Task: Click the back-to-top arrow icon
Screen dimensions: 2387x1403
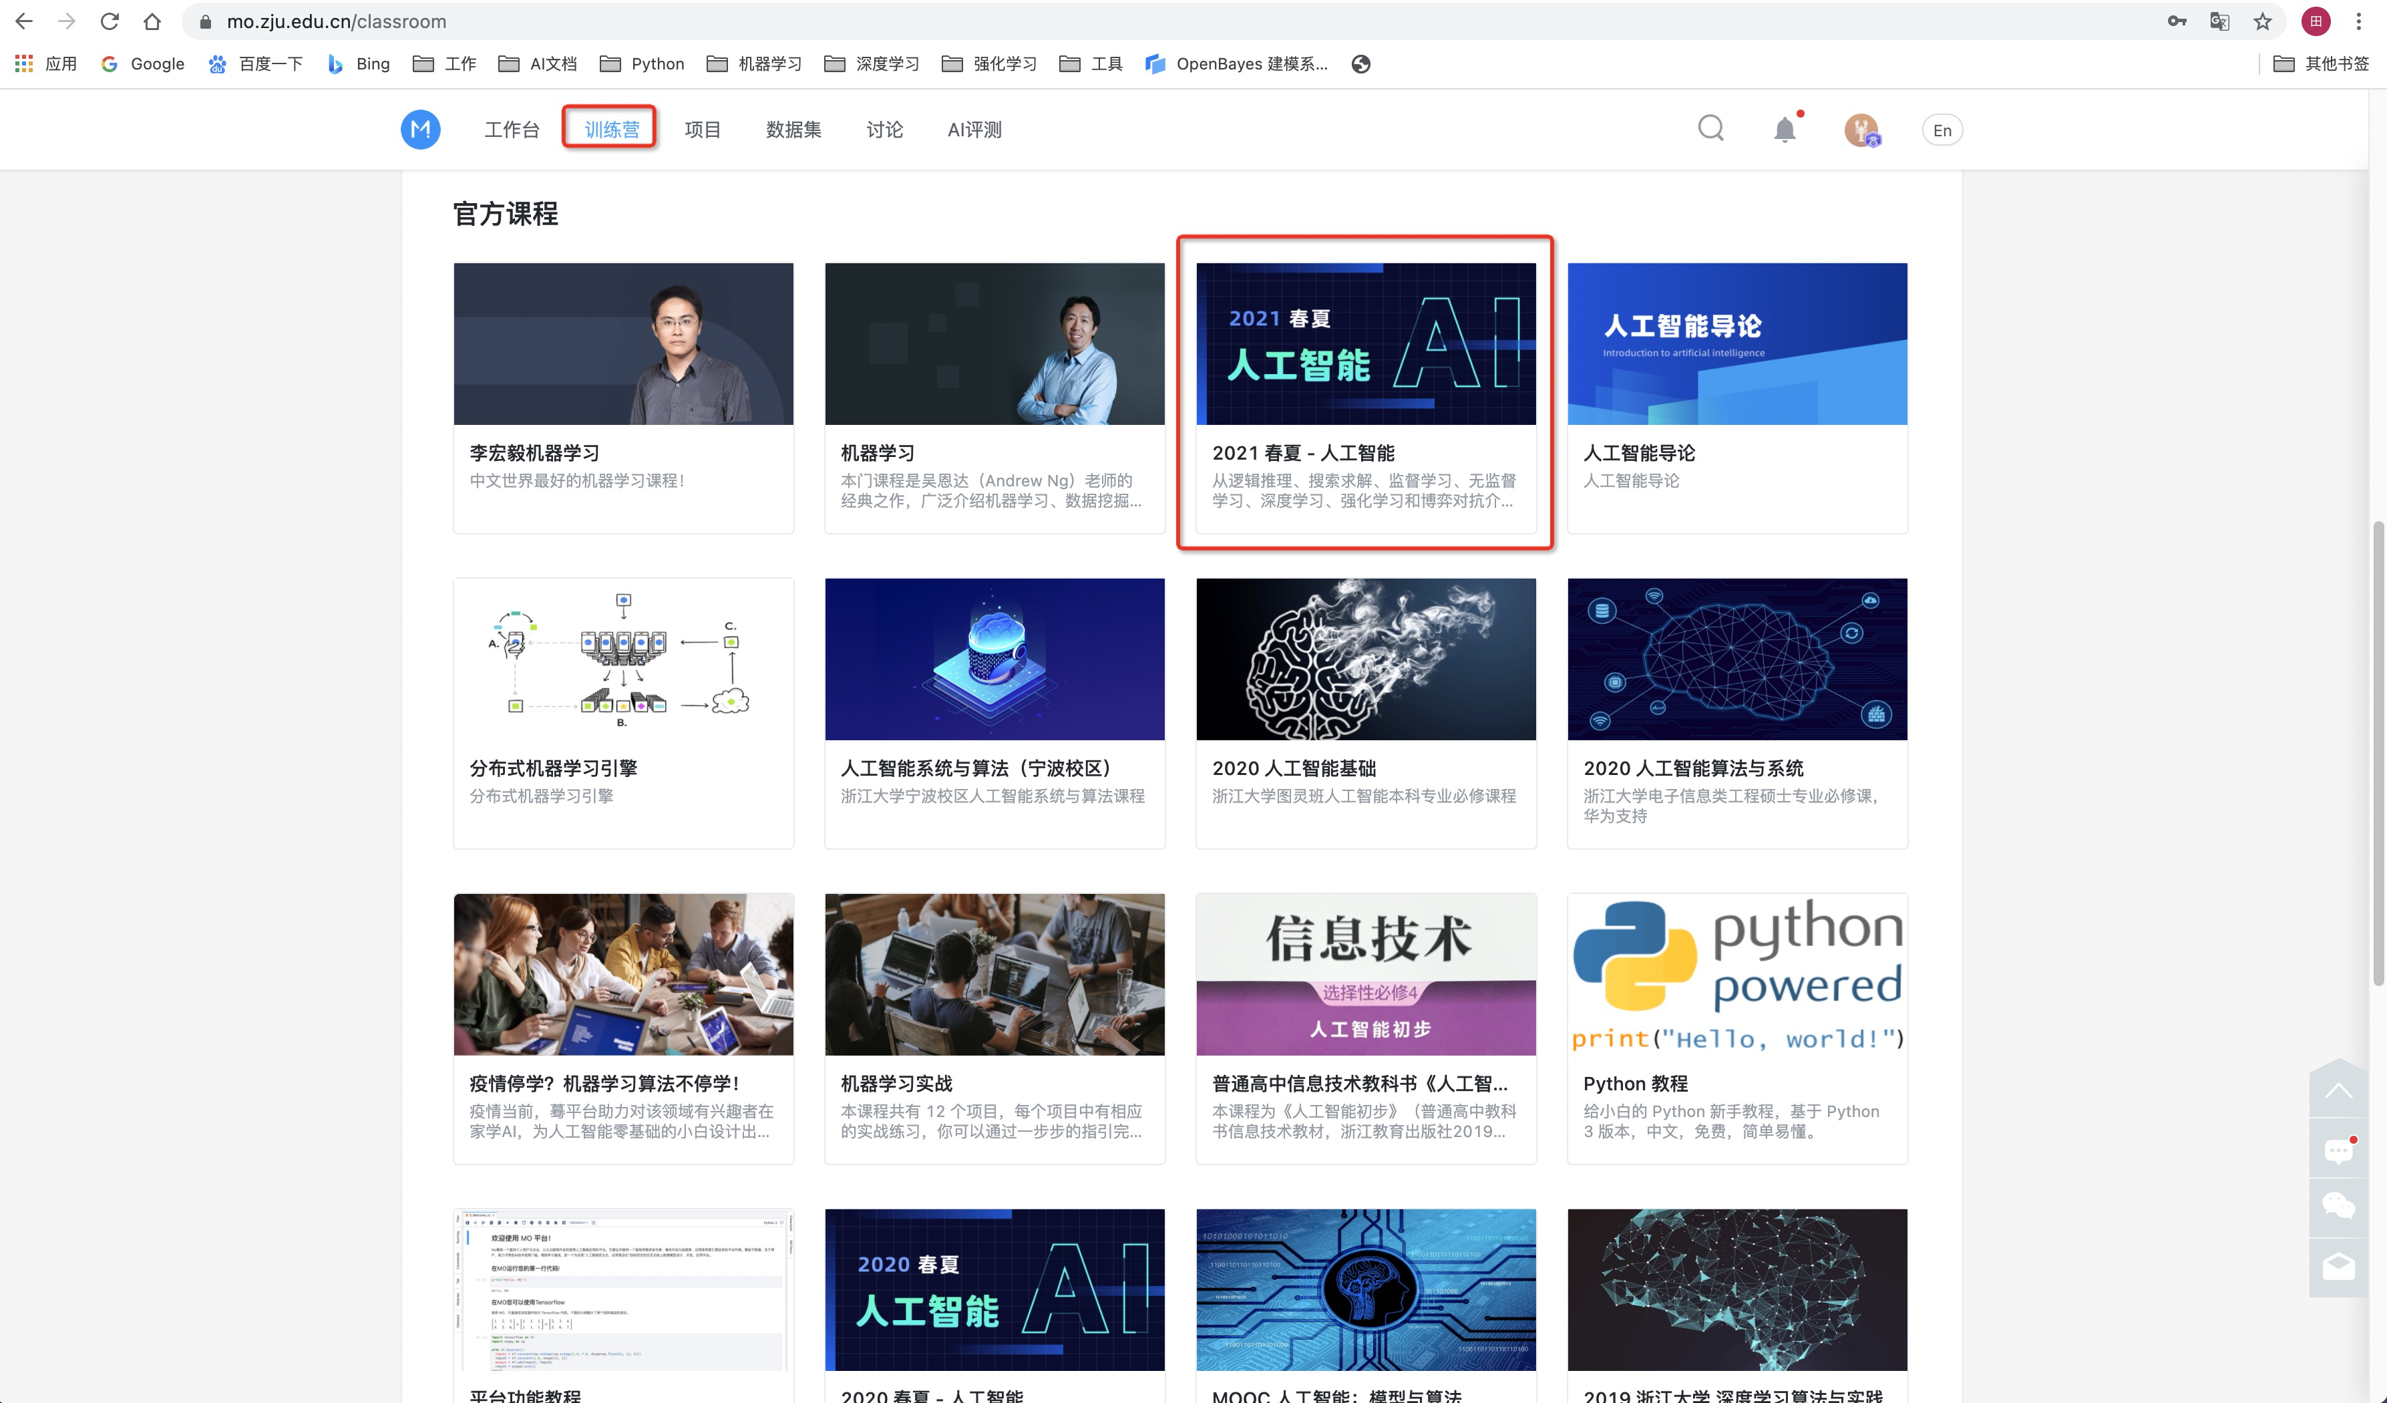Action: tap(2338, 1090)
